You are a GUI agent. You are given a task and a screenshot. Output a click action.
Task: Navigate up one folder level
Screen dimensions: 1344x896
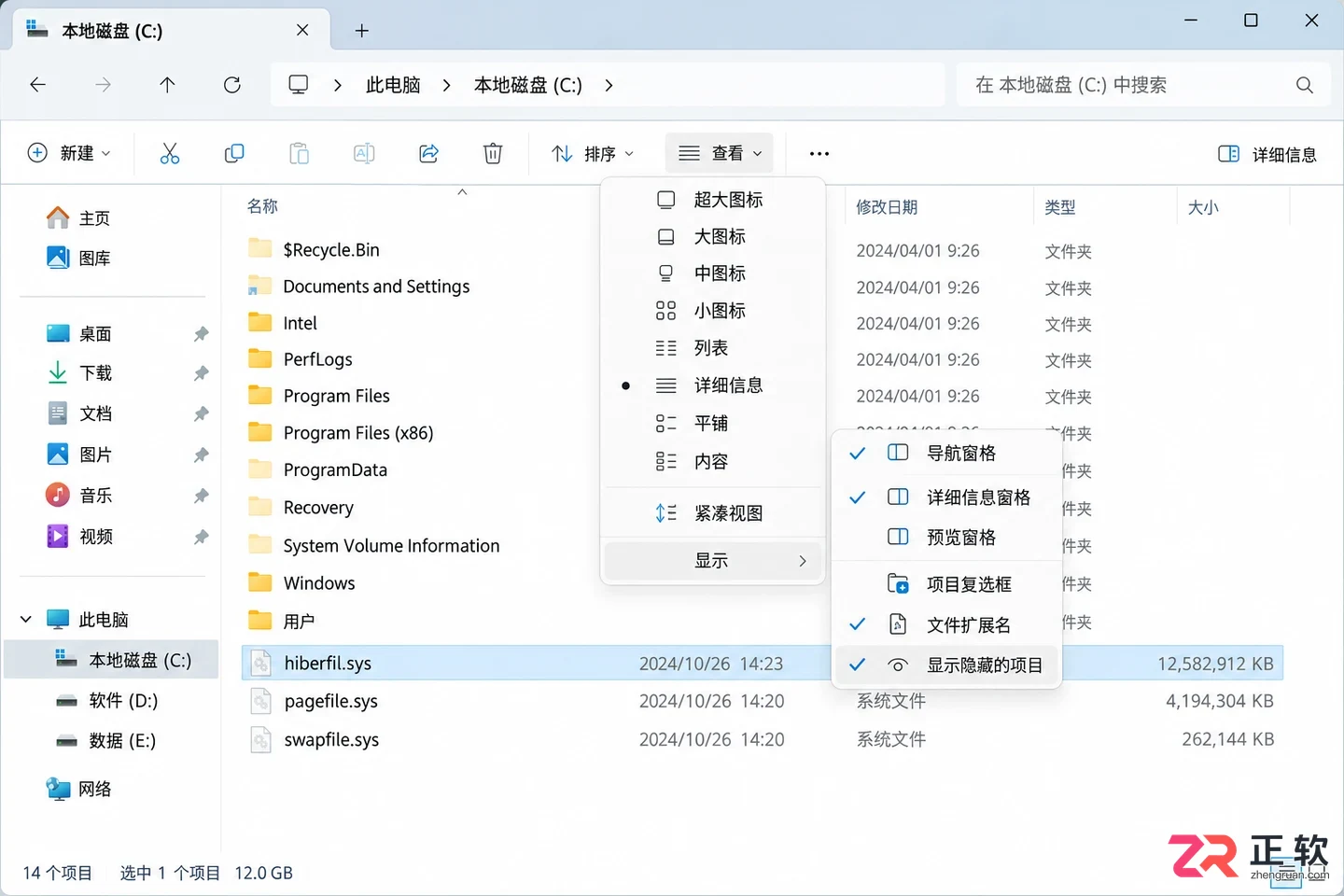(167, 85)
